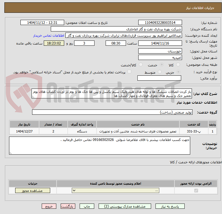Viewport: 222px width, 214px height.
Task: Click the need date cell 1404/12/27
Action: point(24,131)
